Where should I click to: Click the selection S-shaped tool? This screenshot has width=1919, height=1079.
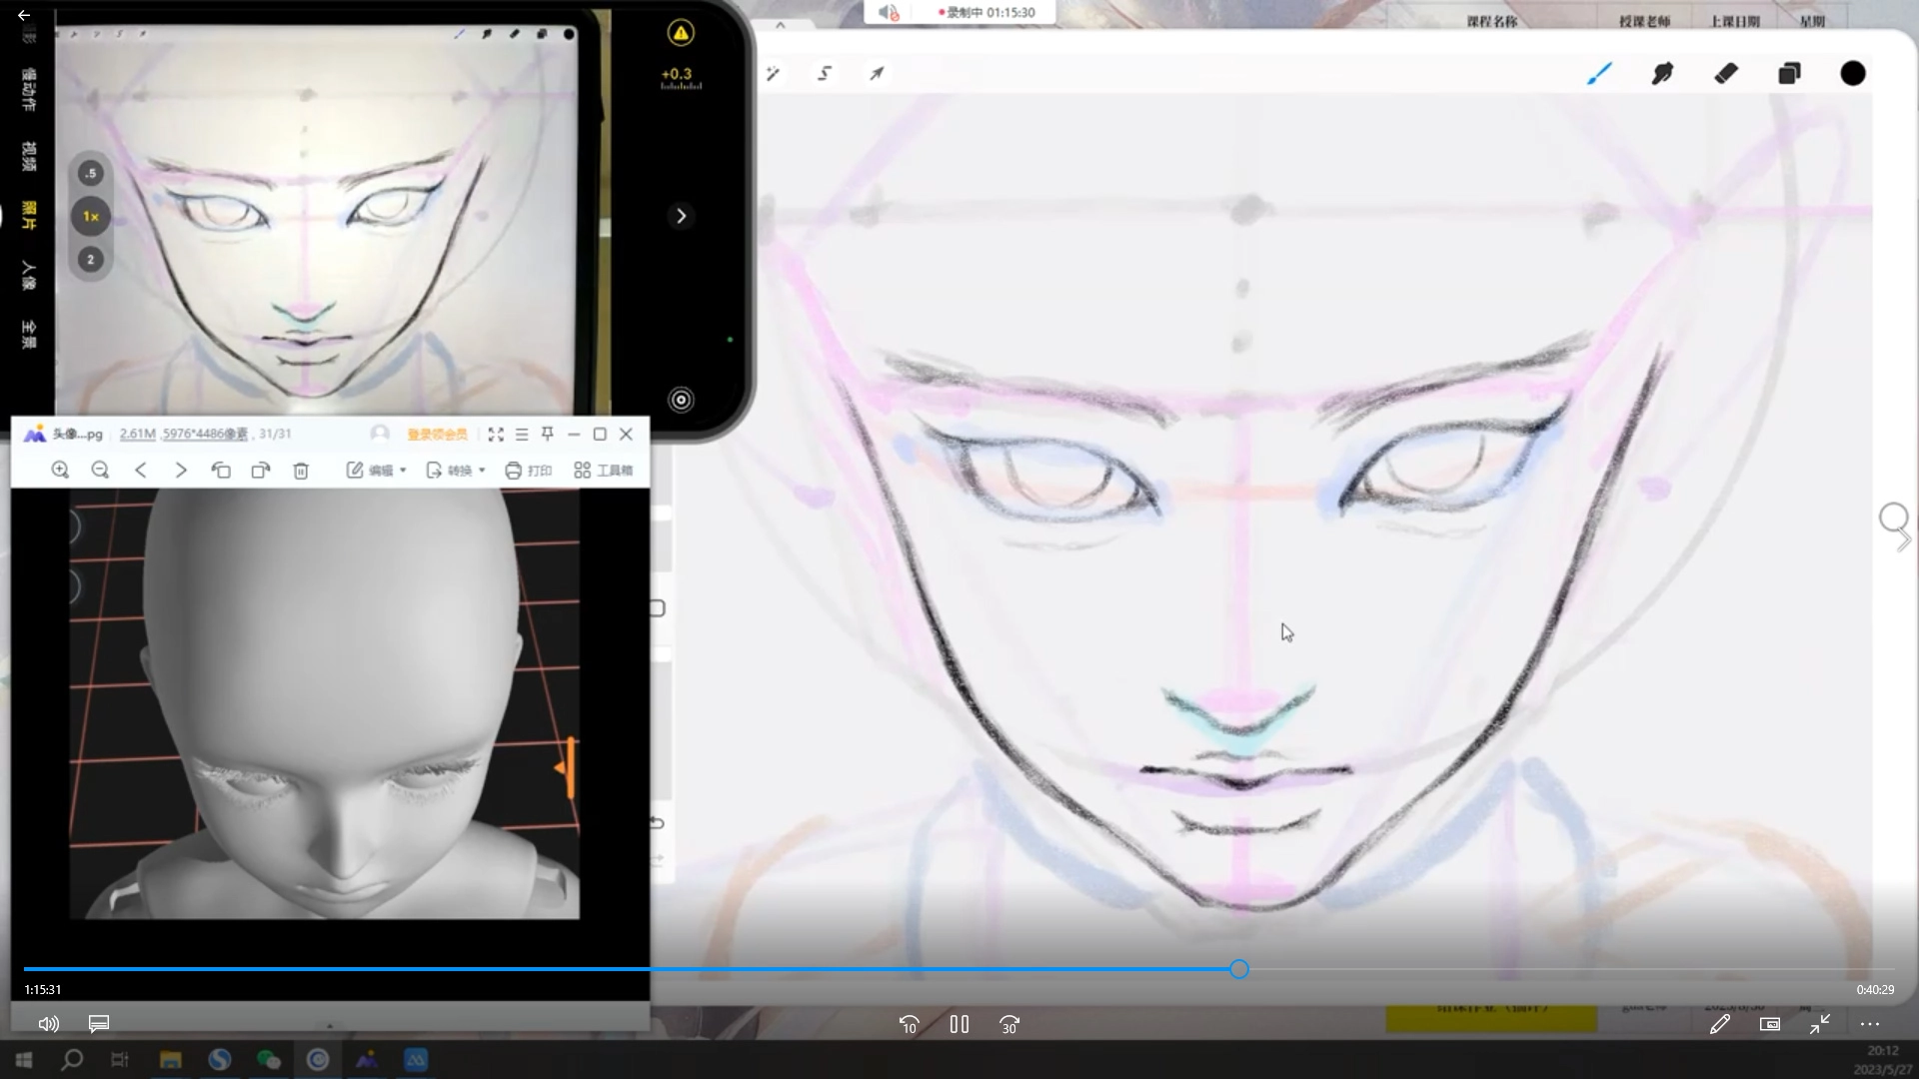825,73
